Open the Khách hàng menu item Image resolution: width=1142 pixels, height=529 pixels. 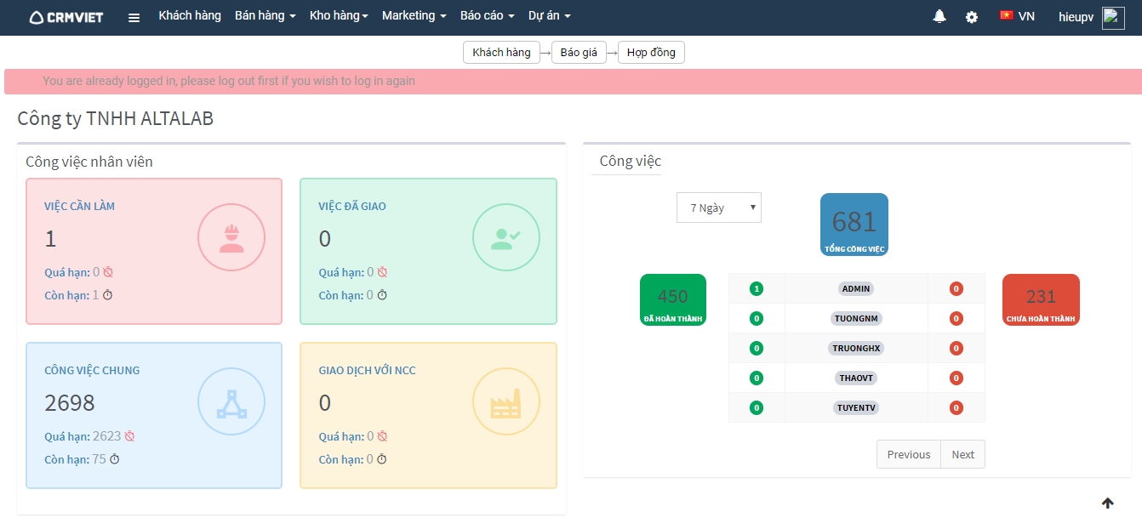point(190,16)
